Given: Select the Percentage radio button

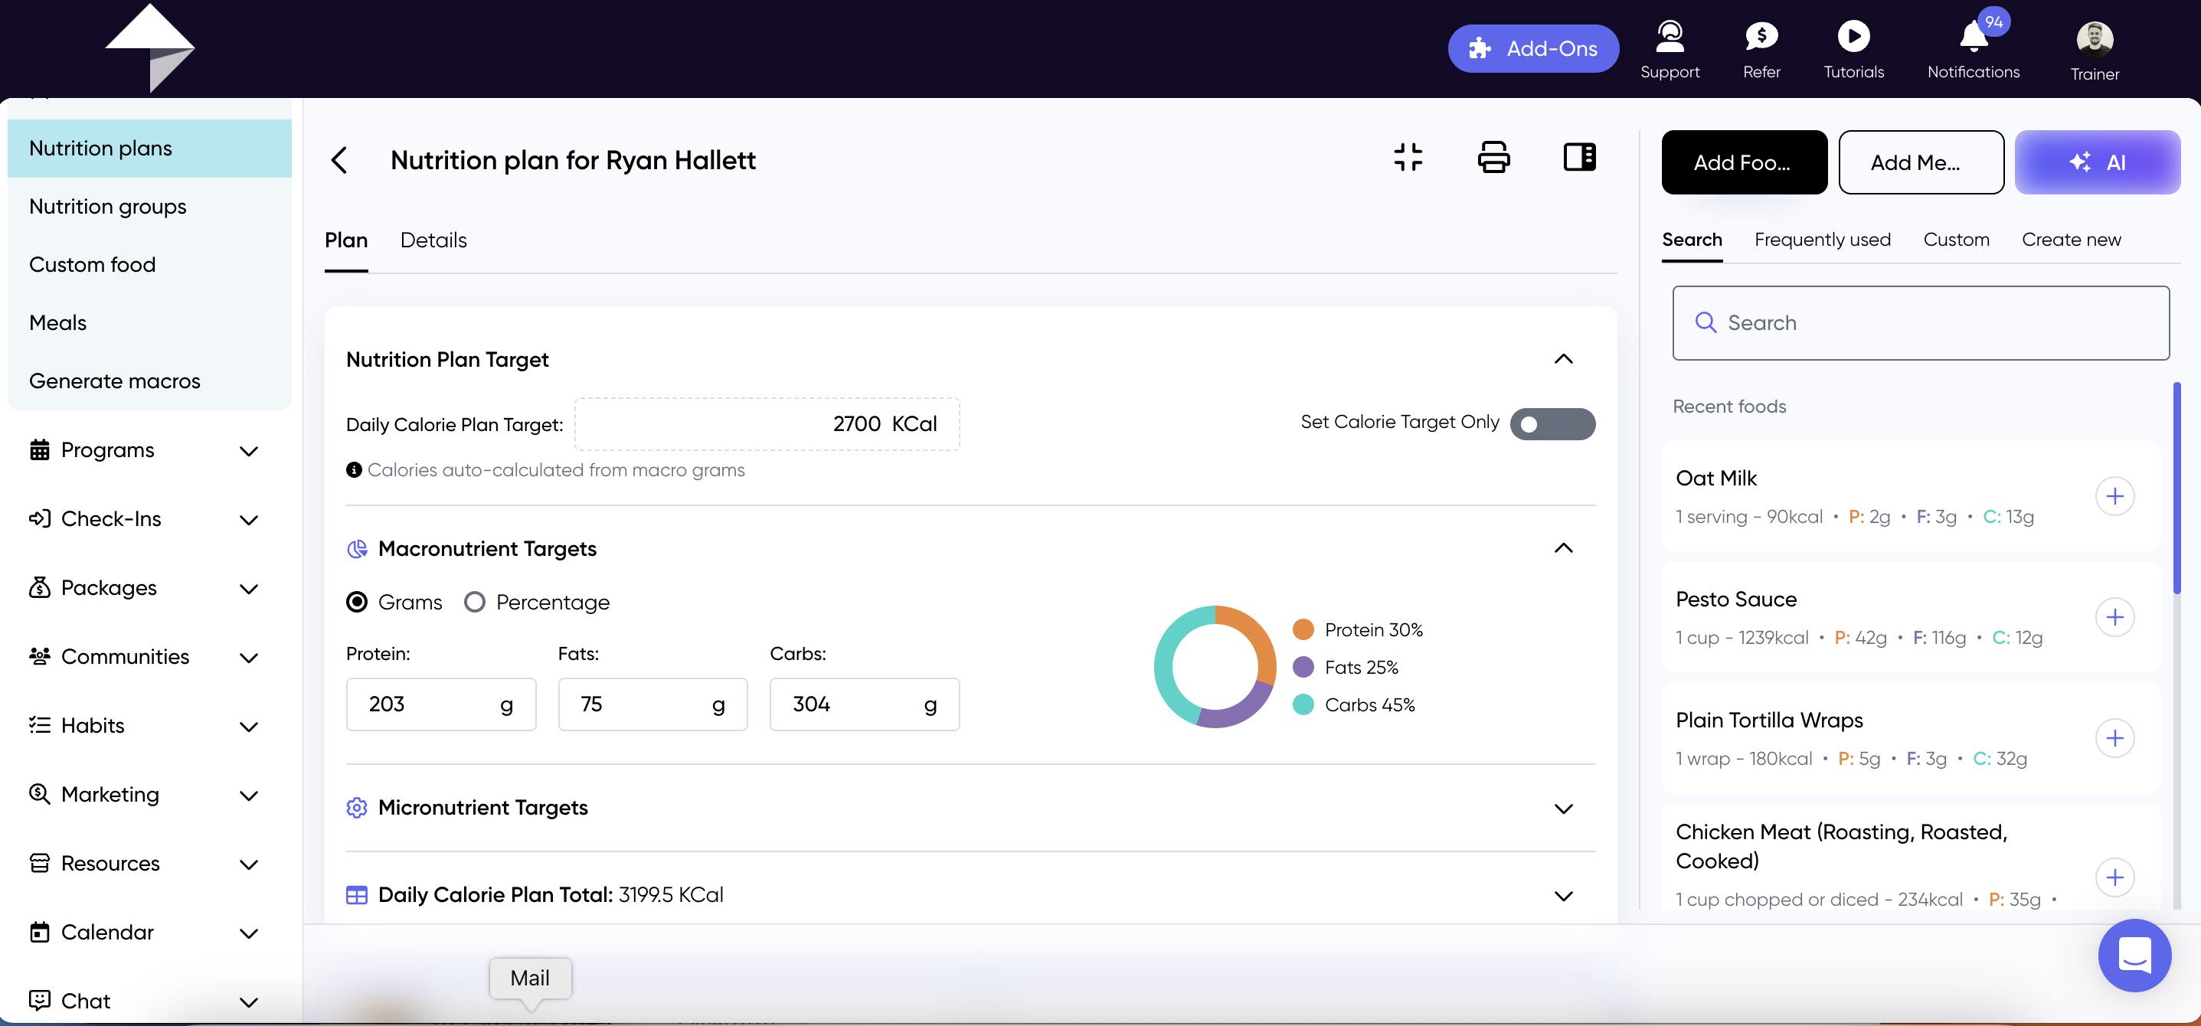Looking at the screenshot, I should click(474, 603).
